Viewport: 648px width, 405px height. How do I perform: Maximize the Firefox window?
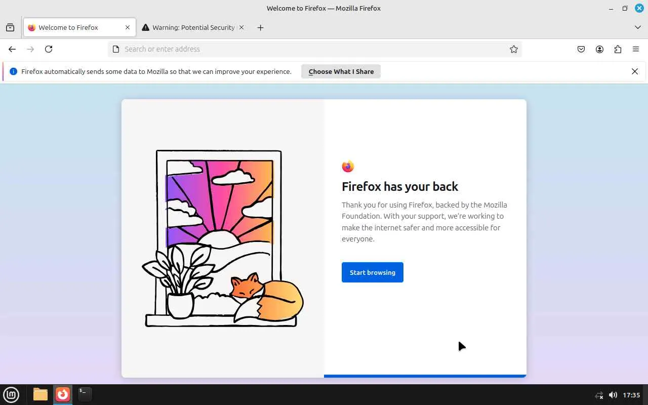pos(625,8)
